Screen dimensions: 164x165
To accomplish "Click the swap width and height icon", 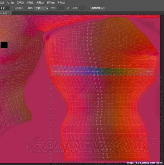I will coord(68,8).
